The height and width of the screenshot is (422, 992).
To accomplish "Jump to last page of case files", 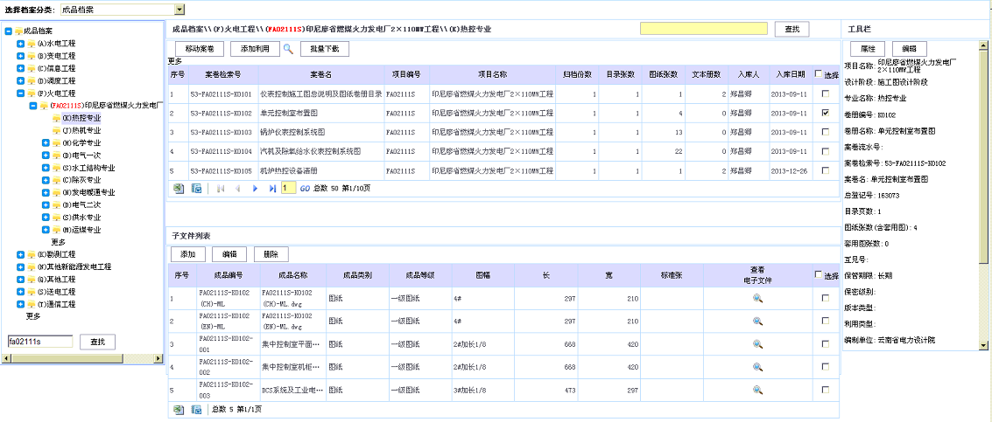I will [x=271, y=188].
